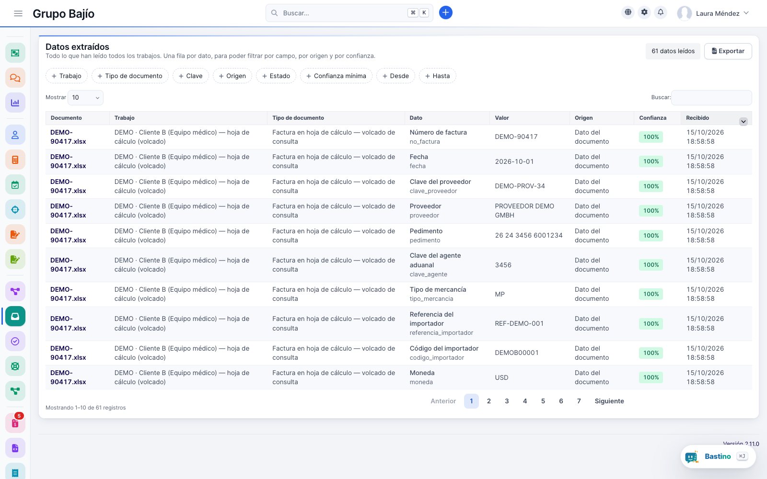Open the purple circled checkmark sidebar icon
Viewport: 767px width, 479px height.
[x=15, y=341]
